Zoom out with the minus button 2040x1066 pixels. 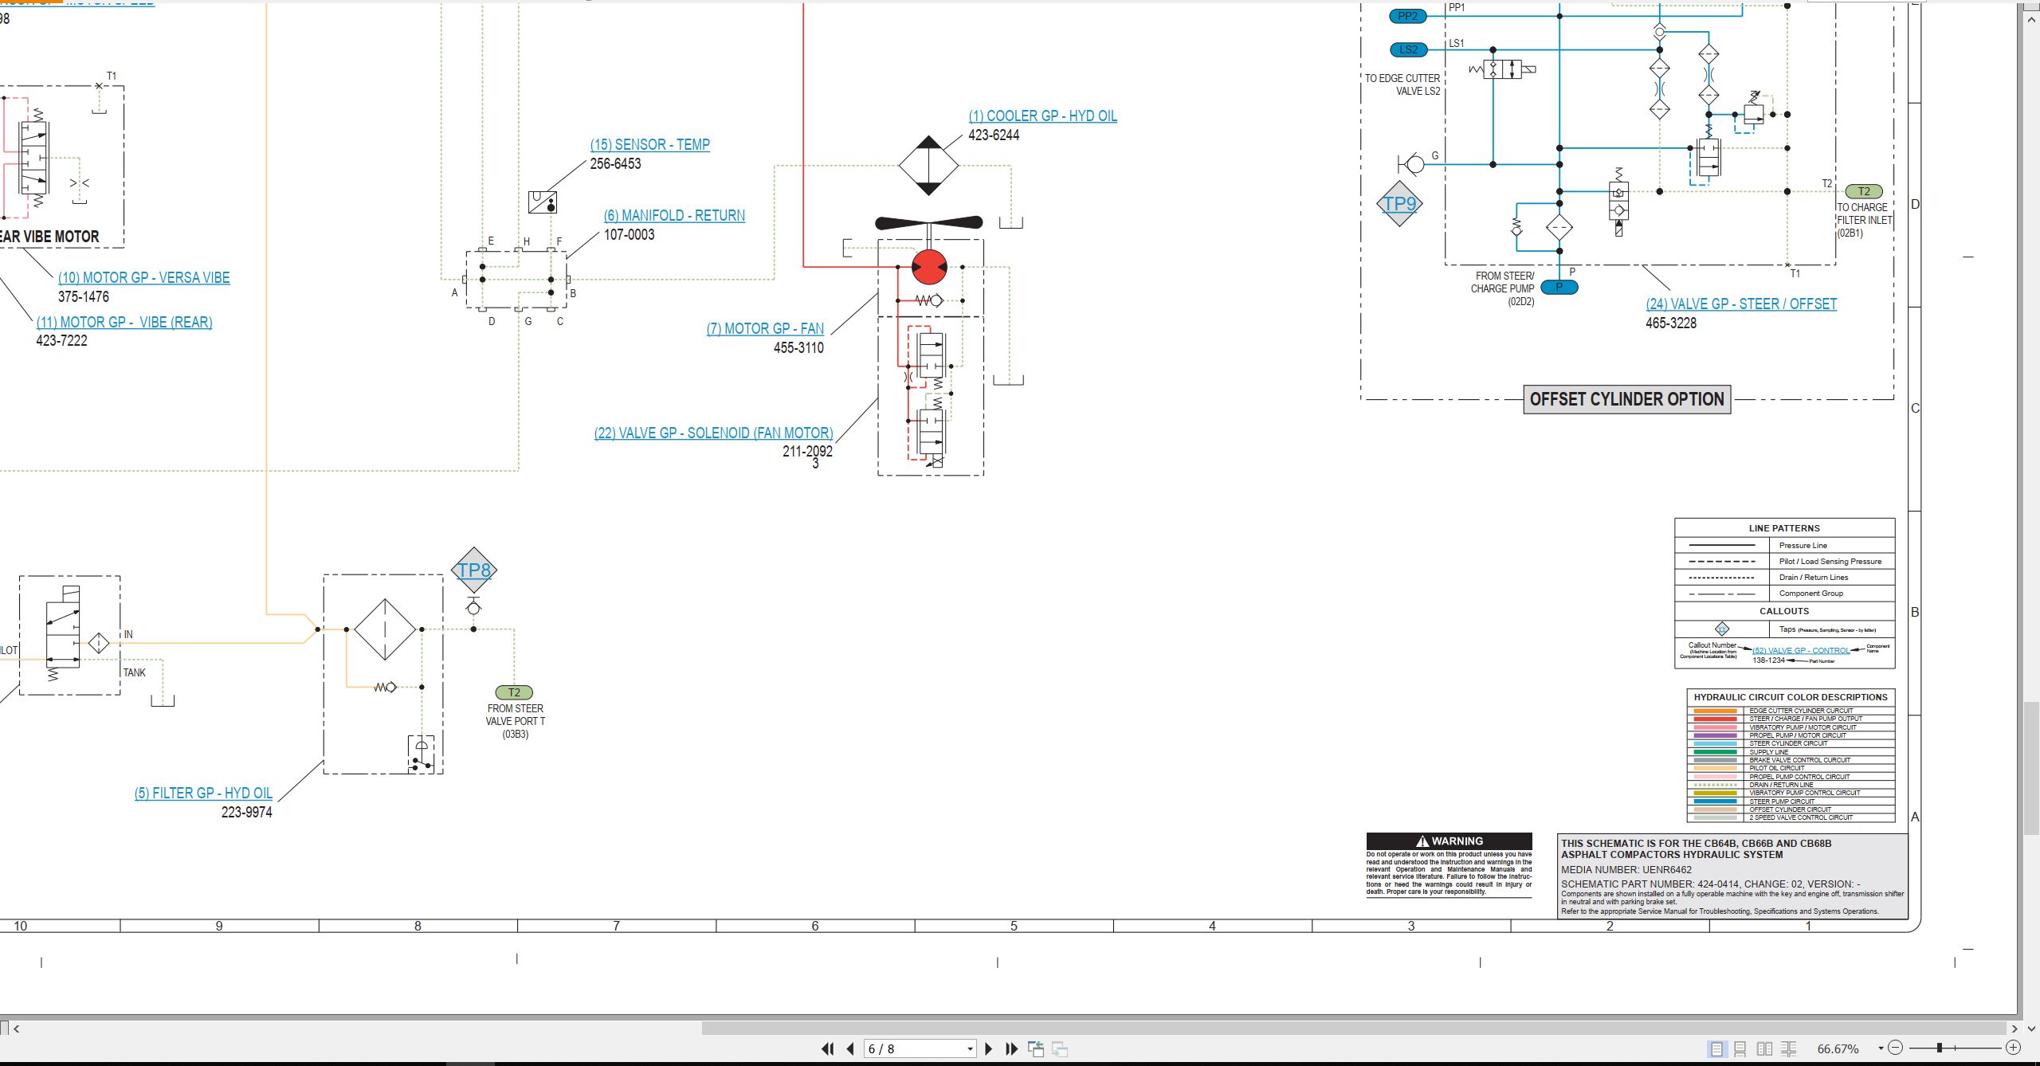[x=1896, y=1048]
